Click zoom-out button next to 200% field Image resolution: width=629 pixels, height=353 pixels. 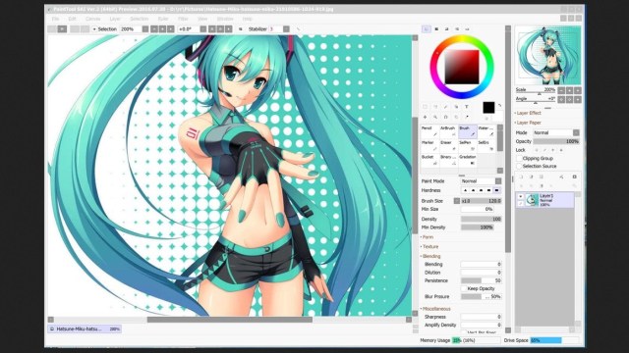tap(154, 29)
